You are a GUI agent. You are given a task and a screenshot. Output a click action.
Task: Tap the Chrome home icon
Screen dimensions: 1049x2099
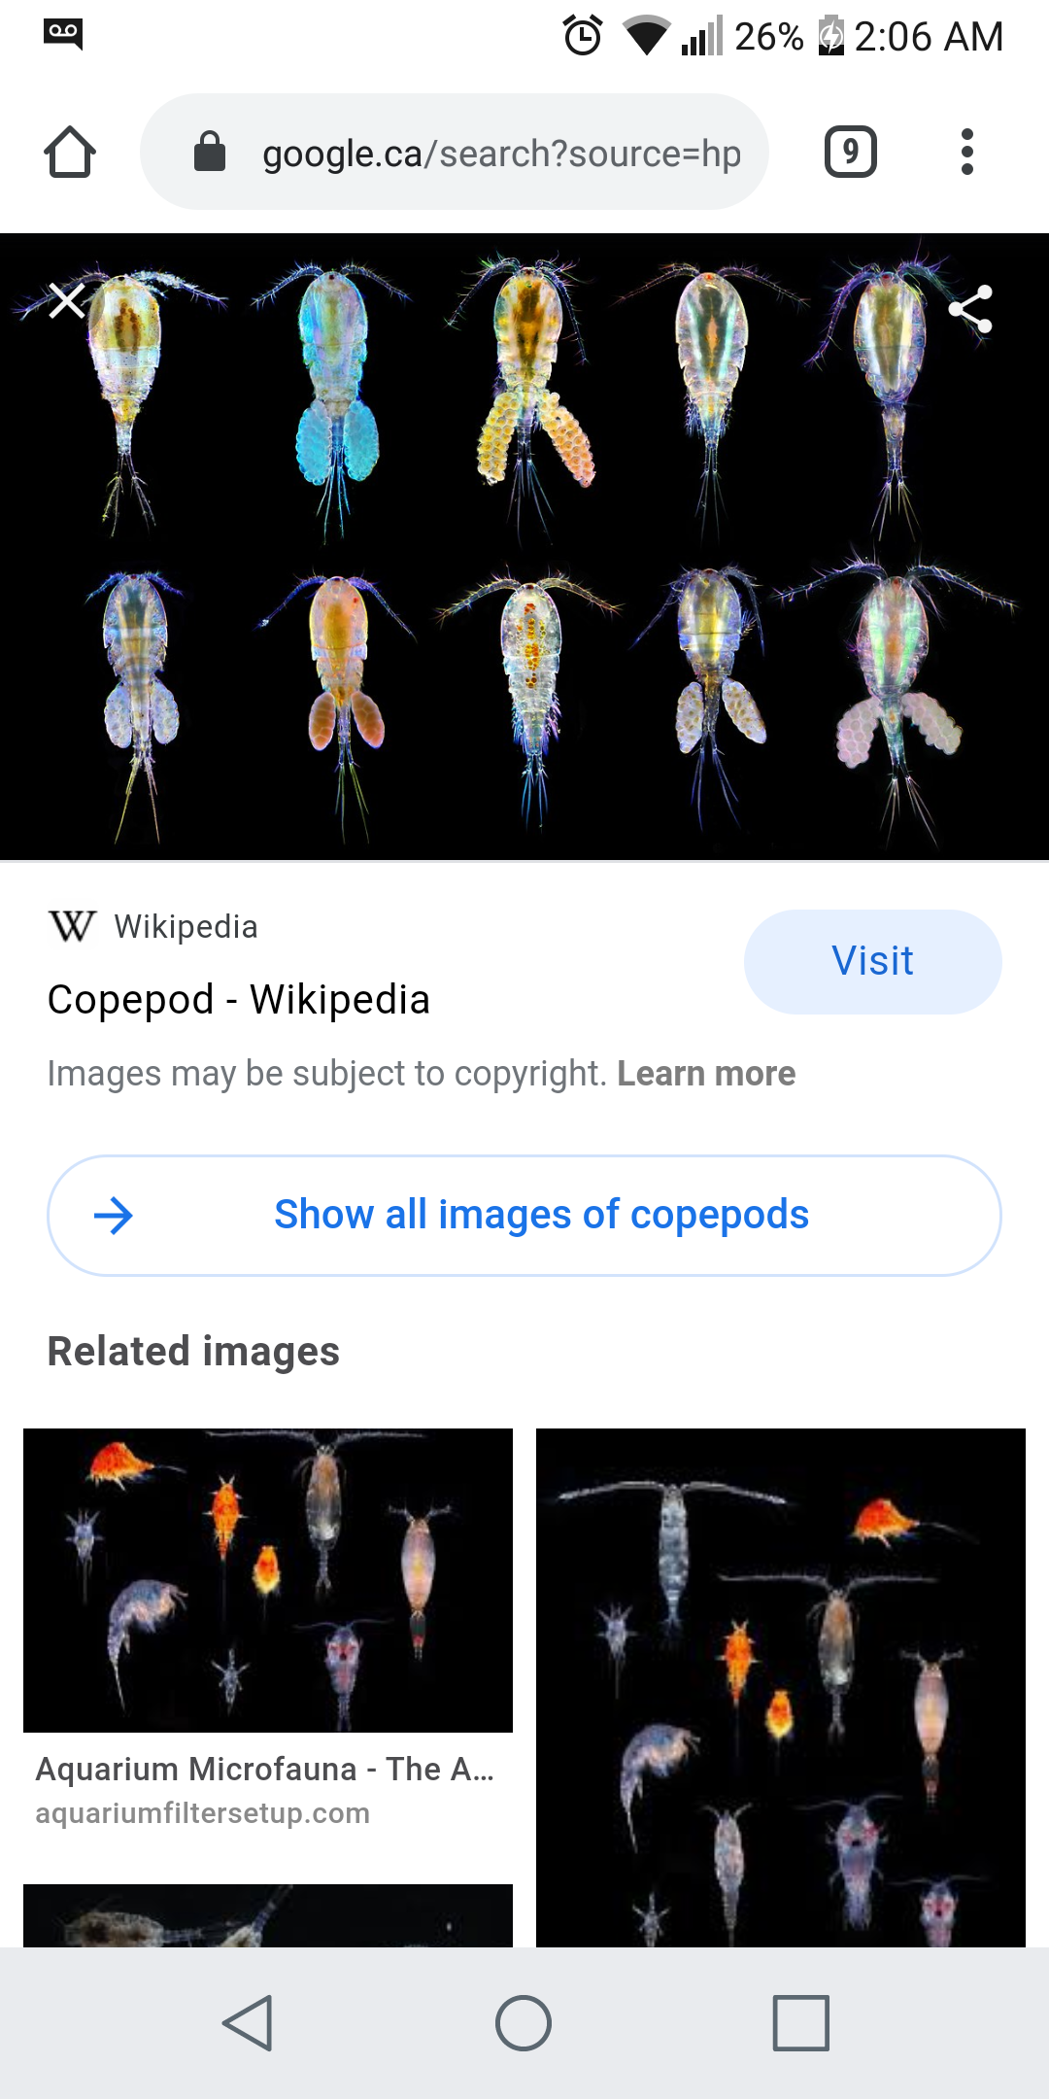[70, 152]
